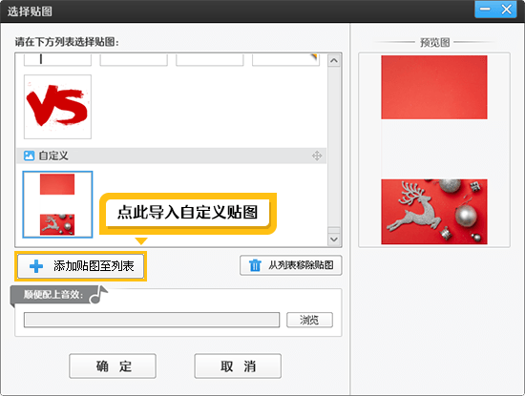Viewport: 525px width, 396px height.
Task: Select the red VS sticker thumbnail
Action: (57, 107)
